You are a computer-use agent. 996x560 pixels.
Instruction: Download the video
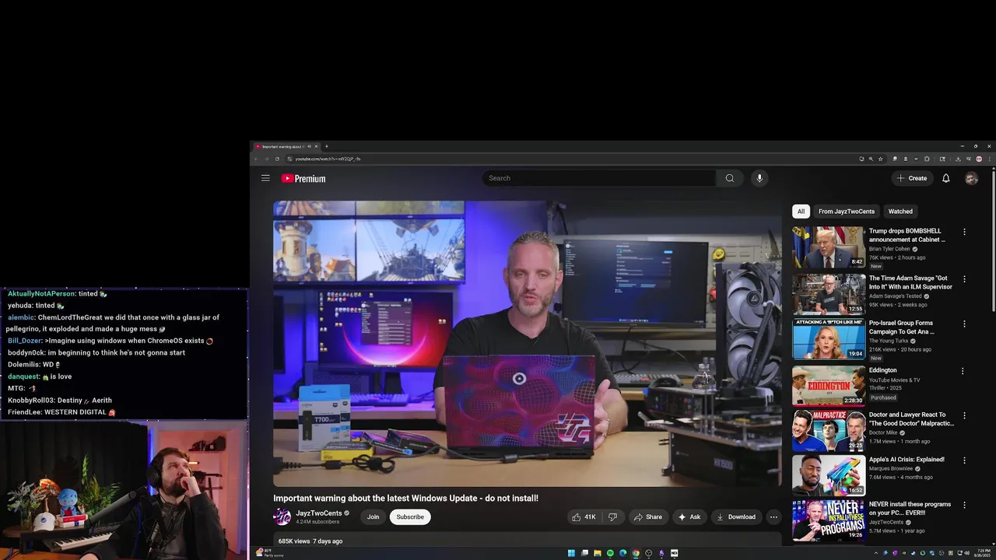(x=736, y=516)
